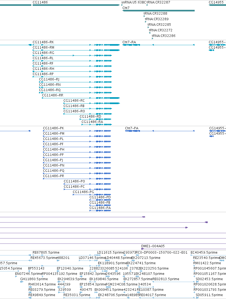Open transcript CG11486-RJ
The width and height of the screenshot is (226, 299).
pos(49,79)
